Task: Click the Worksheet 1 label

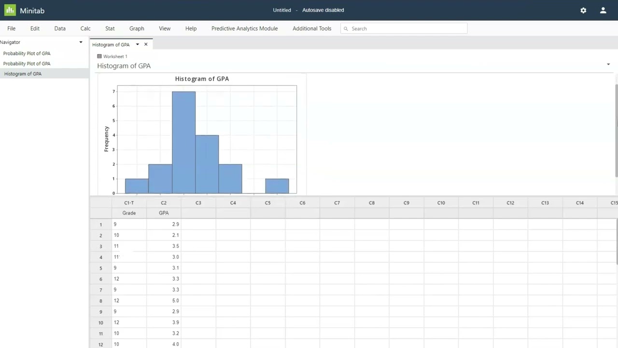Action: (115, 57)
